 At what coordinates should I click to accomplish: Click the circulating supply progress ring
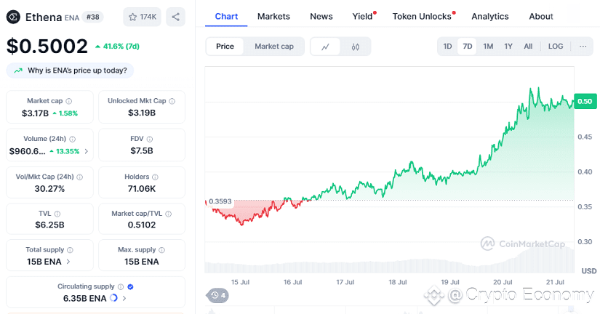coord(113,298)
